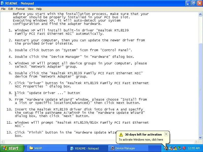Viewport: 203px width, 152px height.
Task: Click "30 days left for activation" balloon title
Action: click(x=143, y=135)
